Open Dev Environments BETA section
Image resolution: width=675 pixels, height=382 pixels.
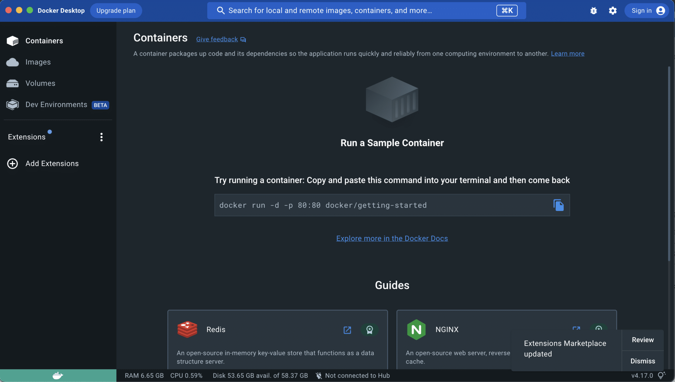coord(56,105)
